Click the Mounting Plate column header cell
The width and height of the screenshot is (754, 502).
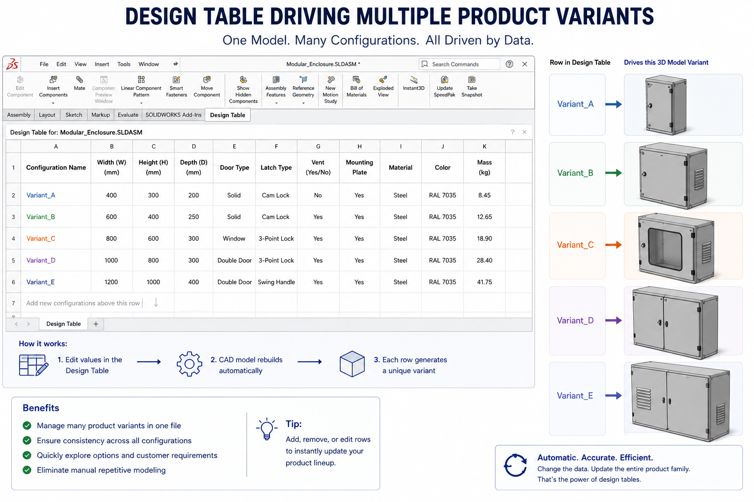tap(359, 168)
